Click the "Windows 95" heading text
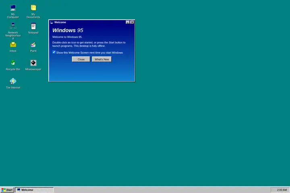Image resolution: width=290 pixels, height=193 pixels. tap(68, 30)
